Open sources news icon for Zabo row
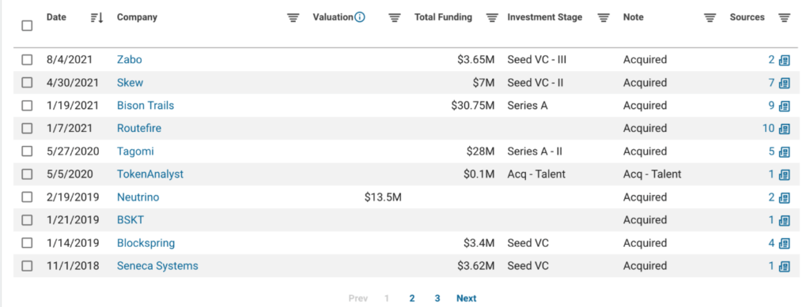Image resolution: width=810 pixels, height=307 pixels. tap(785, 60)
